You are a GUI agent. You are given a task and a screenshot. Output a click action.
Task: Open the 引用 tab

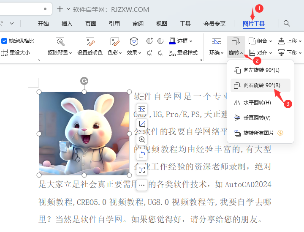[x=114, y=24]
